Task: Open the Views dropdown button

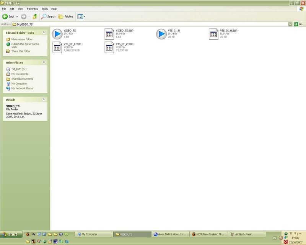Action: pyautogui.click(x=81, y=16)
